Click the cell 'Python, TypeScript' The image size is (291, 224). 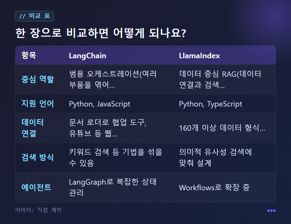tap(210, 104)
